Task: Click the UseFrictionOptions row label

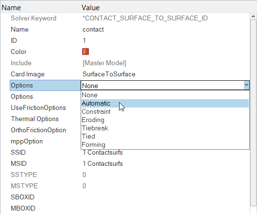Action: [x=38, y=107]
